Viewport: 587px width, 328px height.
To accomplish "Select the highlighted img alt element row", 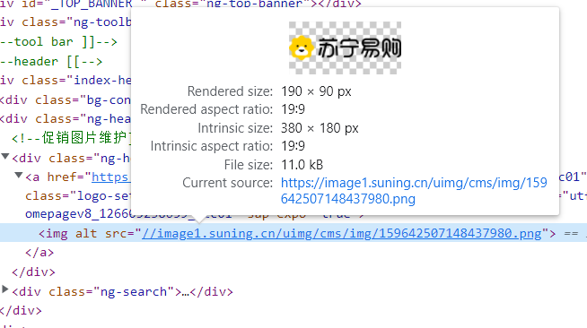I will pyautogui.click(x=293, y=233).
